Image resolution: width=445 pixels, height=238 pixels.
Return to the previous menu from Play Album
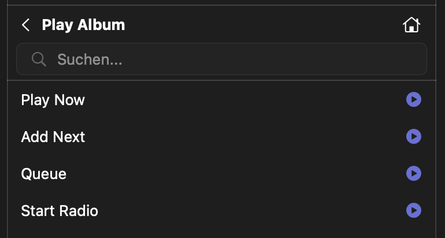(x=25, y=25)
